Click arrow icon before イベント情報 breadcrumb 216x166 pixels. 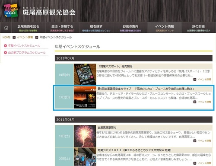pos(14,38)
